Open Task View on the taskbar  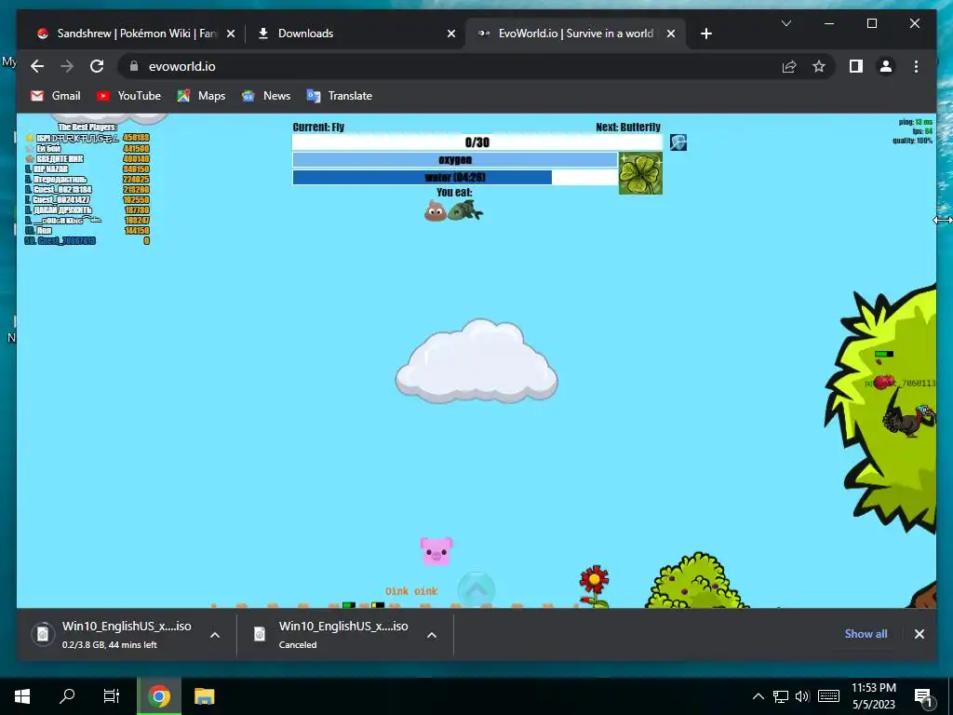click(x=112, y=696)
